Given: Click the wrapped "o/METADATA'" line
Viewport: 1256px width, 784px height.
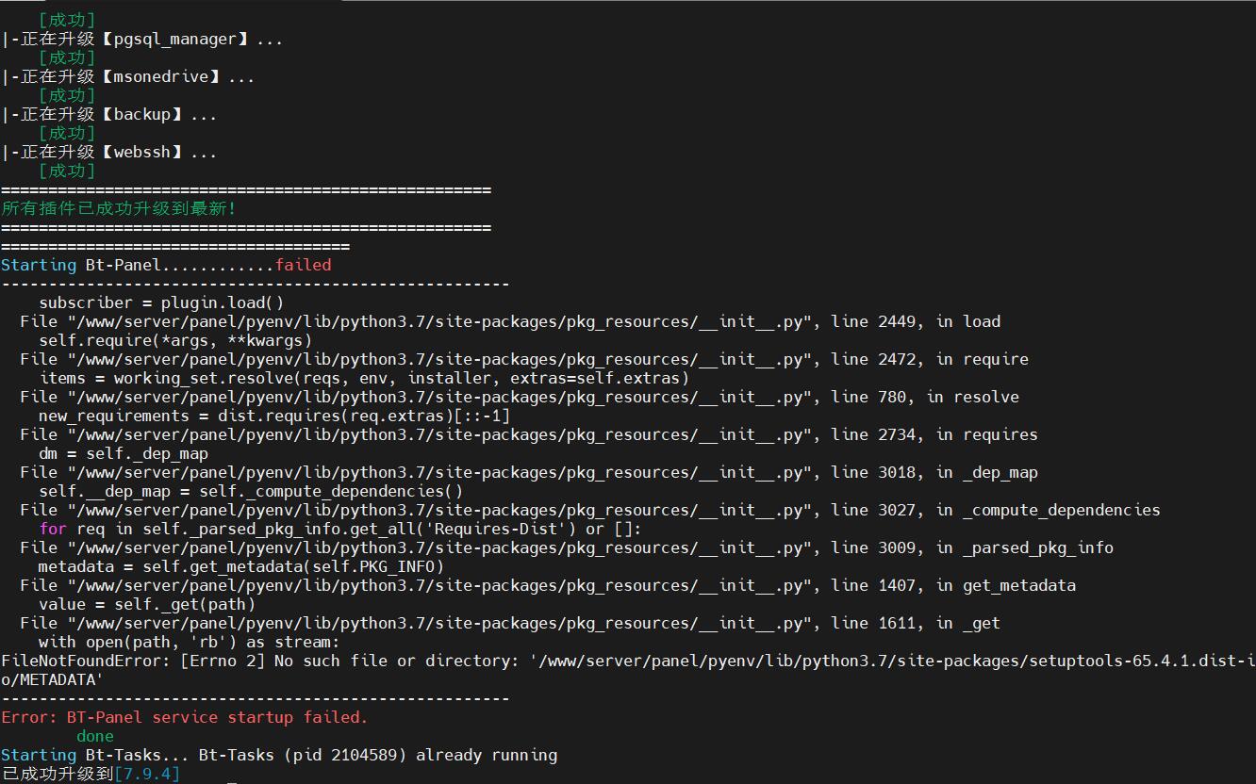Looking at the screenshot, I should tap(53, 679).
